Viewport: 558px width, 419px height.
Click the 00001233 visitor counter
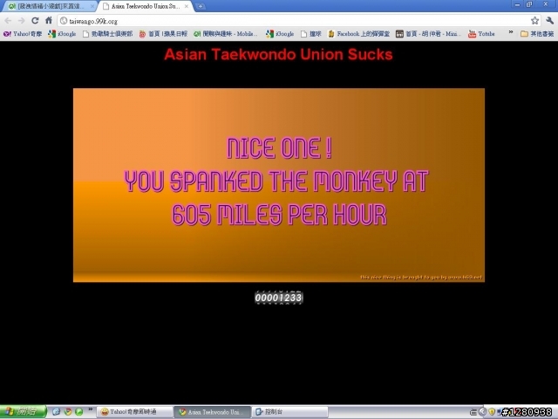279,298
